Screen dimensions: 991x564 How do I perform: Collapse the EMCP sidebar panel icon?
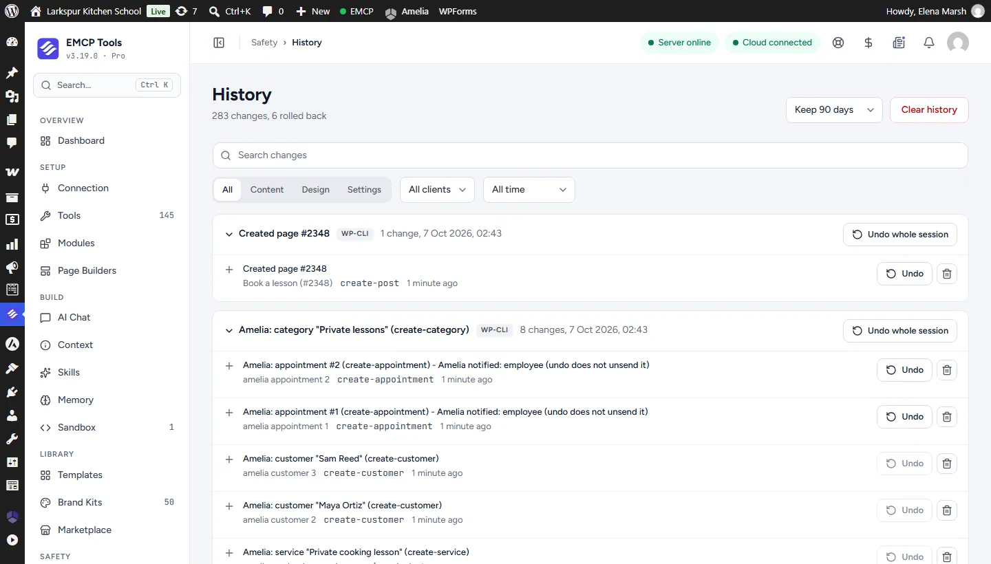coord(219,43)
